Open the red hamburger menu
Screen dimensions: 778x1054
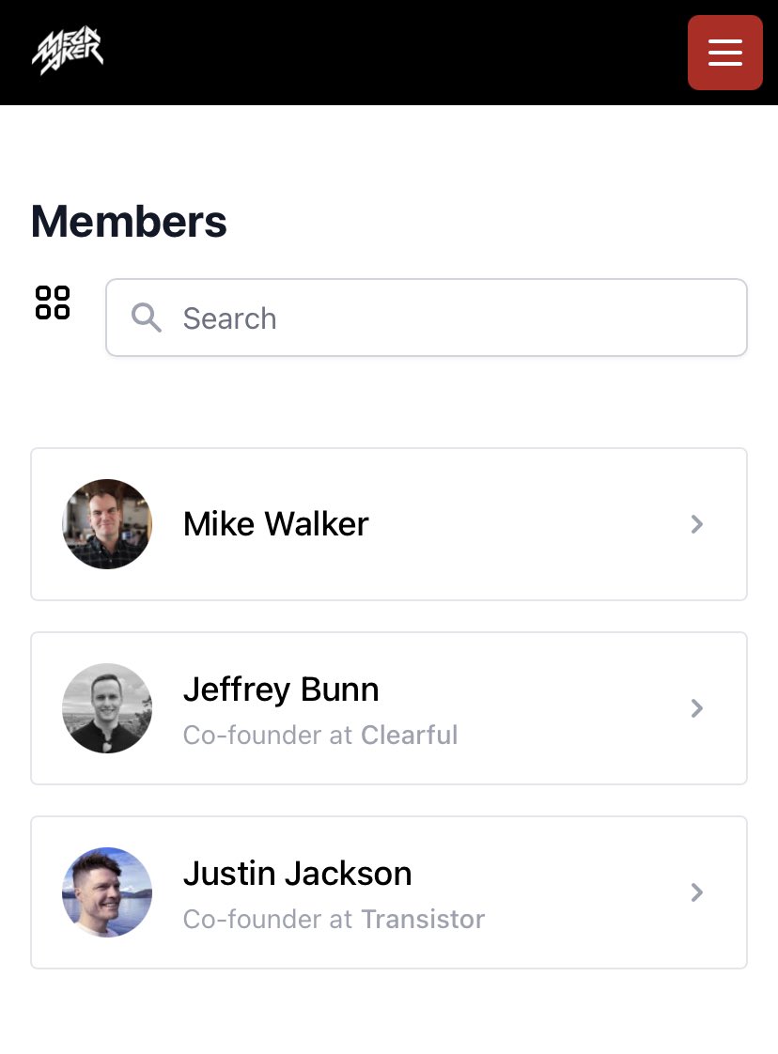[724, 53]
